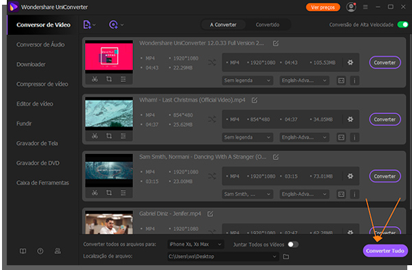Crop the Wondershare UniConverter video
Image resolution: width=412 pixels, height=270 pixels.
tap(108, 79)
